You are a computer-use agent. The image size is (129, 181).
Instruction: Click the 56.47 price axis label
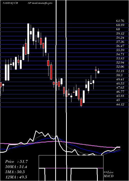120,46
